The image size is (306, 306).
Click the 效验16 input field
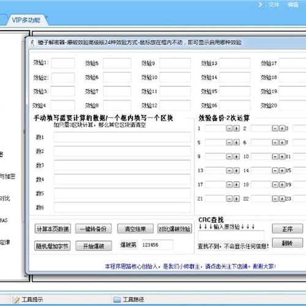click(234, 105)
